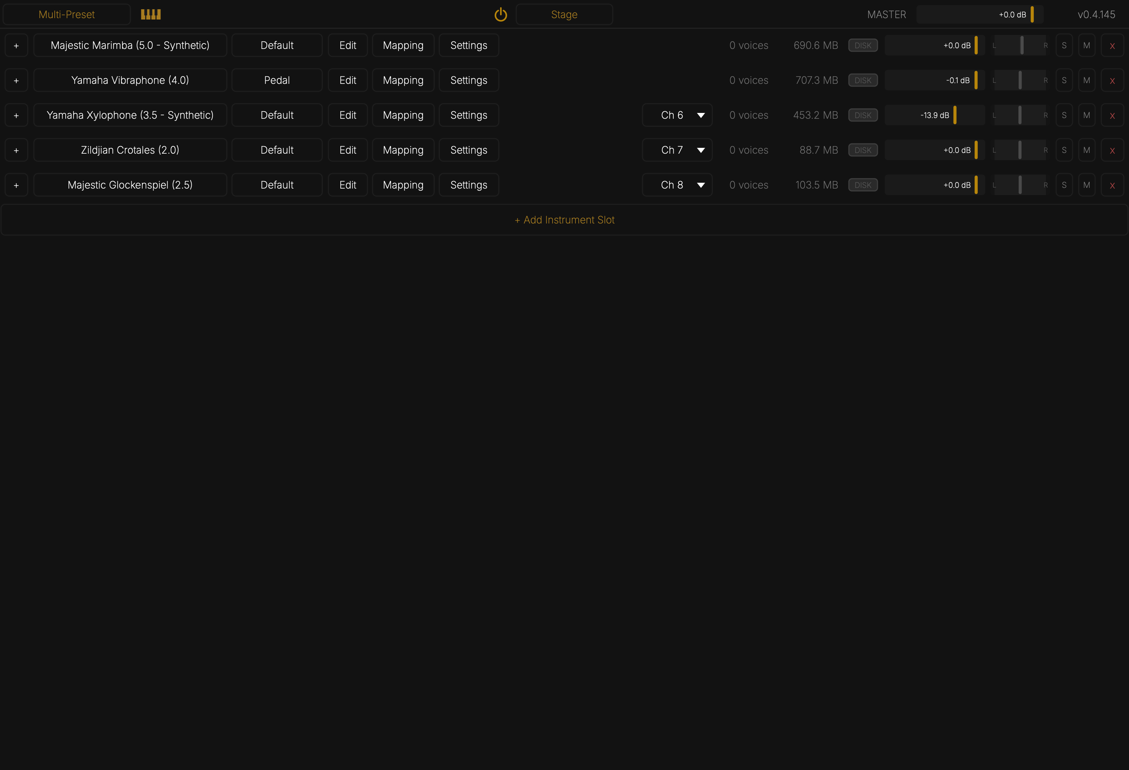This screenshot has width=1129, height=770.
Task: Mute the Yamaha Vibraphone instrument
Action: (1087, 81)
